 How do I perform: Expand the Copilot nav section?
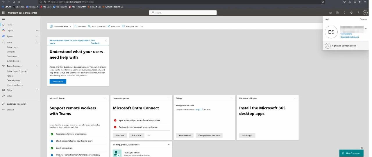point(37,30)
